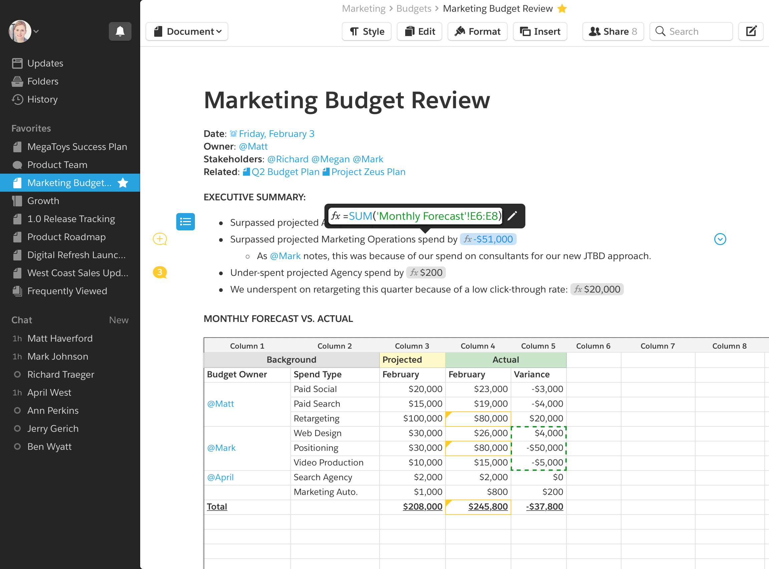Open the Format menu
The image size is (769, 569).
click(477, 31)
